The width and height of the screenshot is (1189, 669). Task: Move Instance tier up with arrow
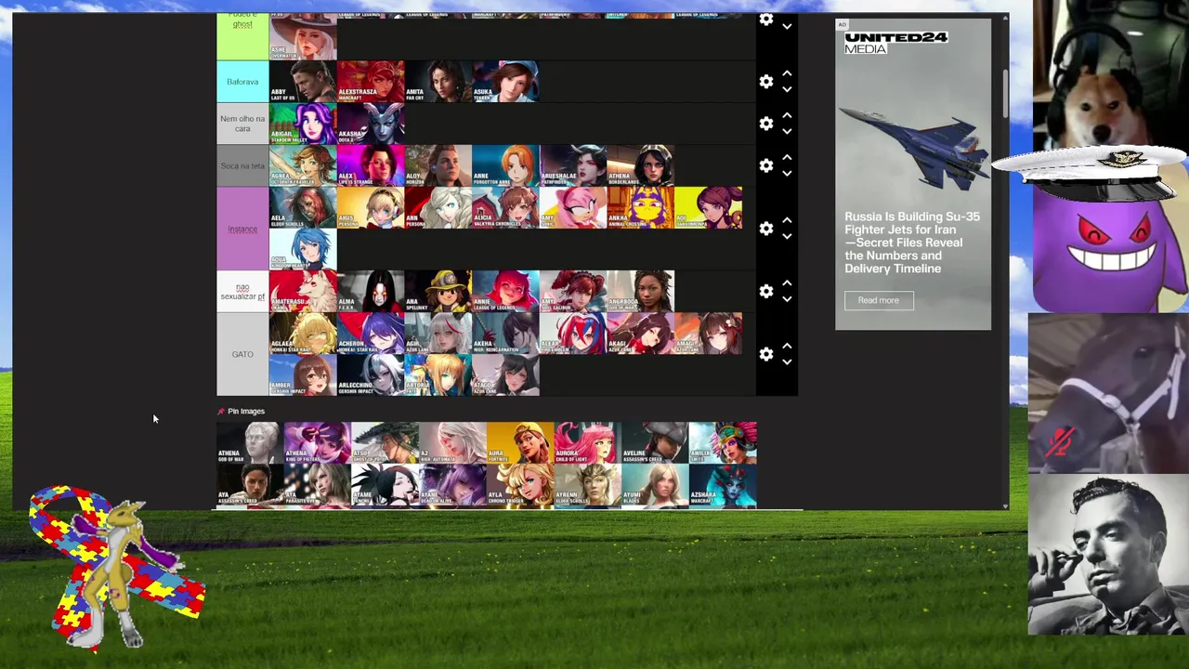pyautogui.click(x=787, y=220)
